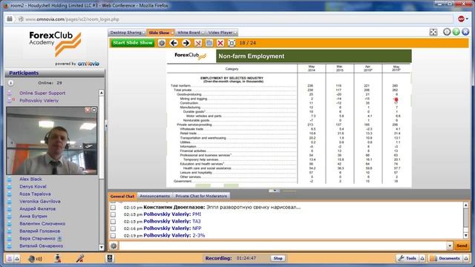Open chat message input dropdown arrow
This screenshot has width=475, height=267.
[x=450, y=245]
